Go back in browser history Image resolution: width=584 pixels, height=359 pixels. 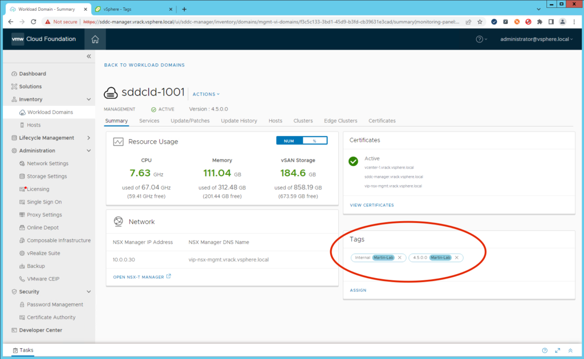point(10,22)
